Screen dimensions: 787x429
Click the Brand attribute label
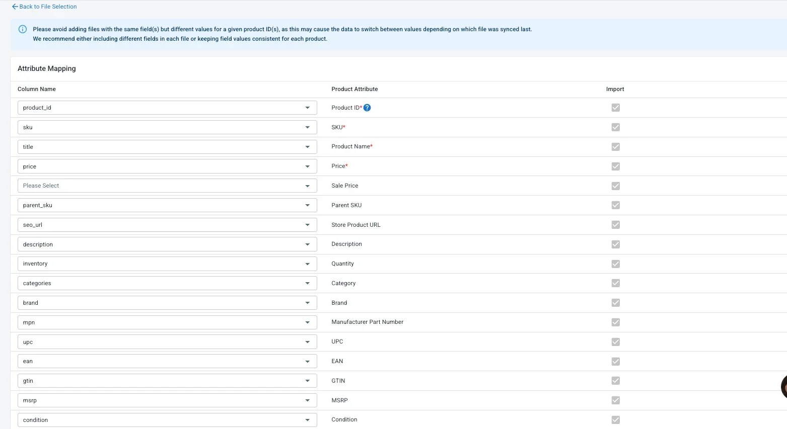pyautogui.click(x=339, y=303)
